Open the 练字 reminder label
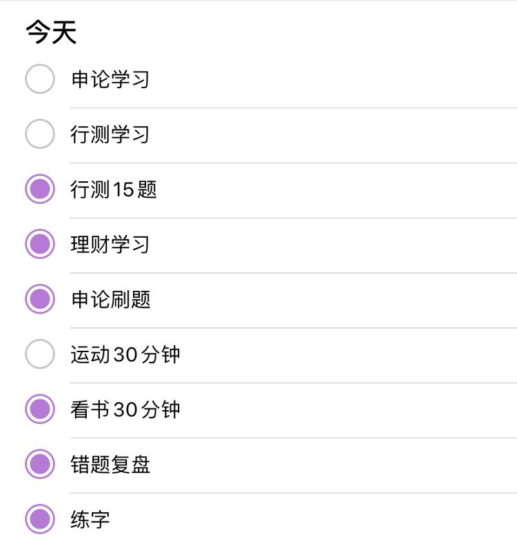This screenshot has width=517, height=539. (90, 520)
